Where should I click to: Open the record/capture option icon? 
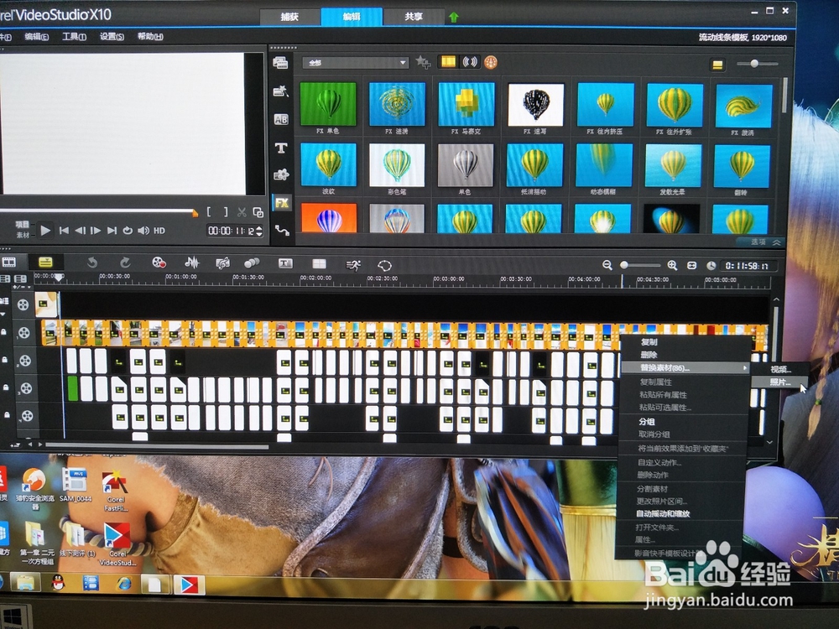[x=159, y=262]
